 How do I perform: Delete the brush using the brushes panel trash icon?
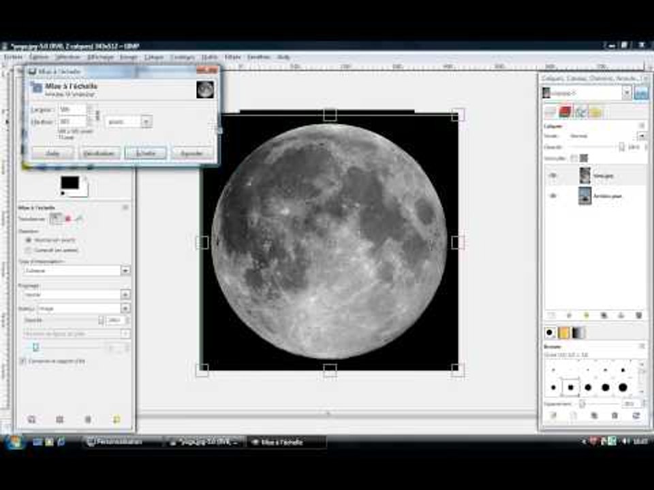tap(614, 415)
